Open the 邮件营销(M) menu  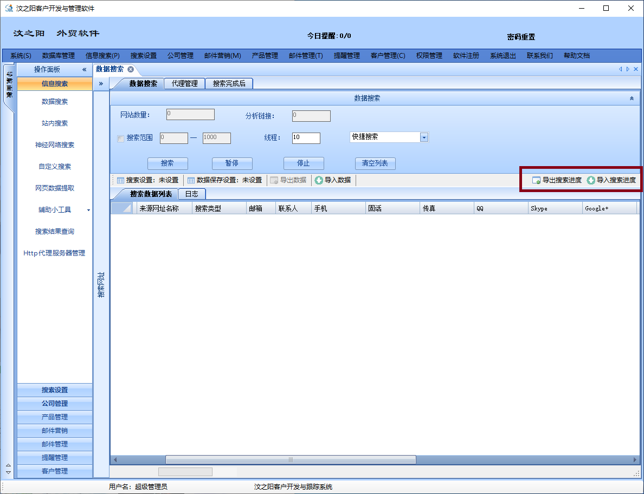click(x=222, y=56)
